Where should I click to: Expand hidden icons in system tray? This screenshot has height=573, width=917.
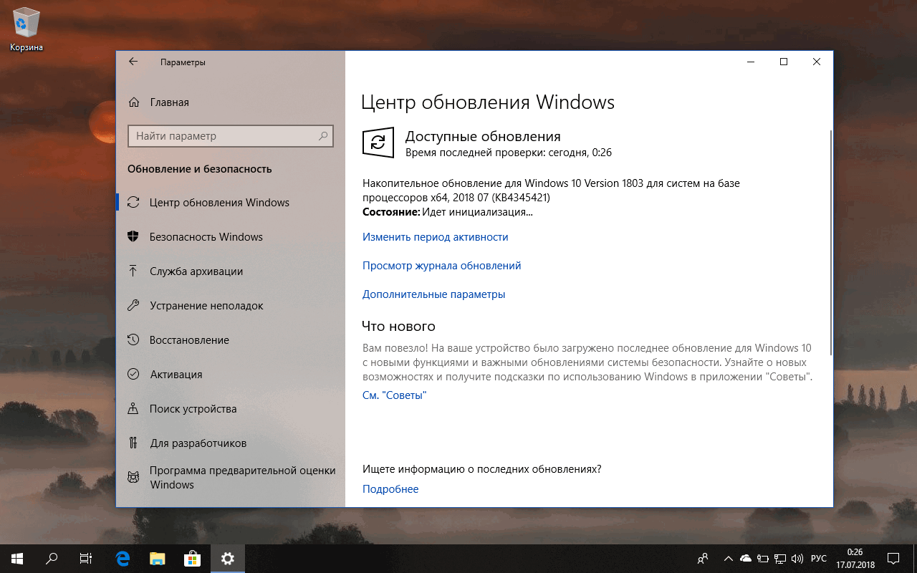(728, 558)
